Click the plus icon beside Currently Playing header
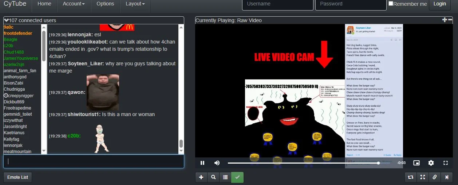Viewport: 458px width, 185px height. pos(445,20)
